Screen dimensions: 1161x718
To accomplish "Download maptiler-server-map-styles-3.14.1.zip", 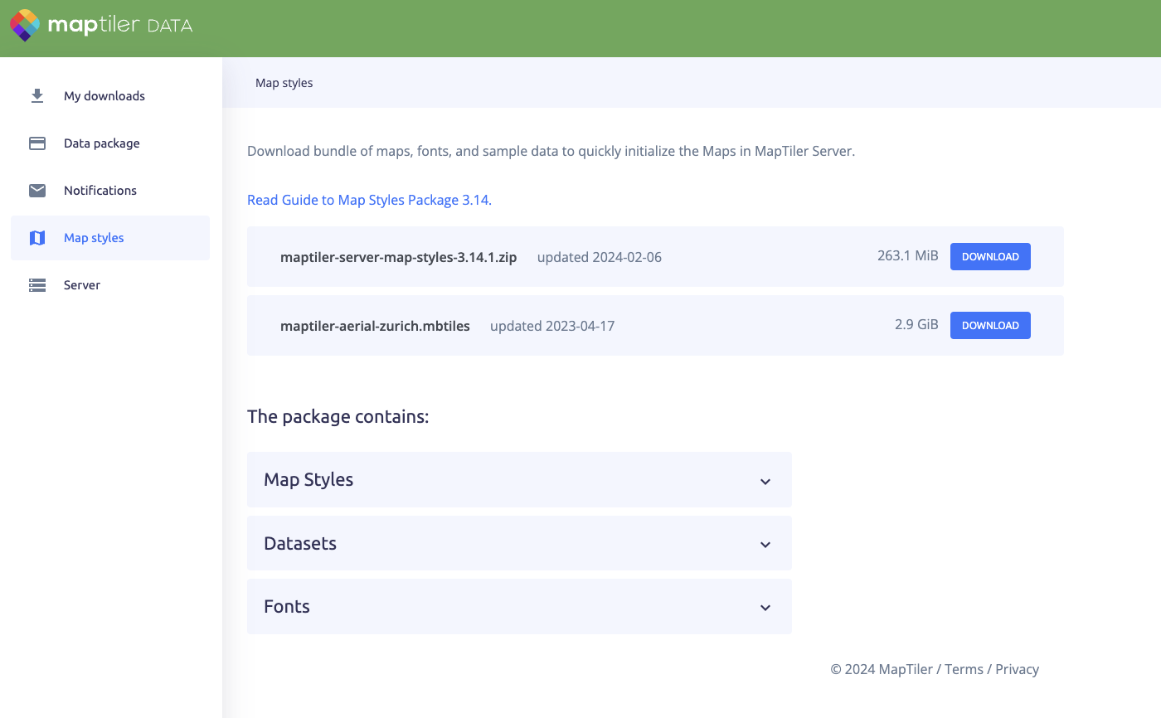I will pyautogui.click(x=990, y=257).
